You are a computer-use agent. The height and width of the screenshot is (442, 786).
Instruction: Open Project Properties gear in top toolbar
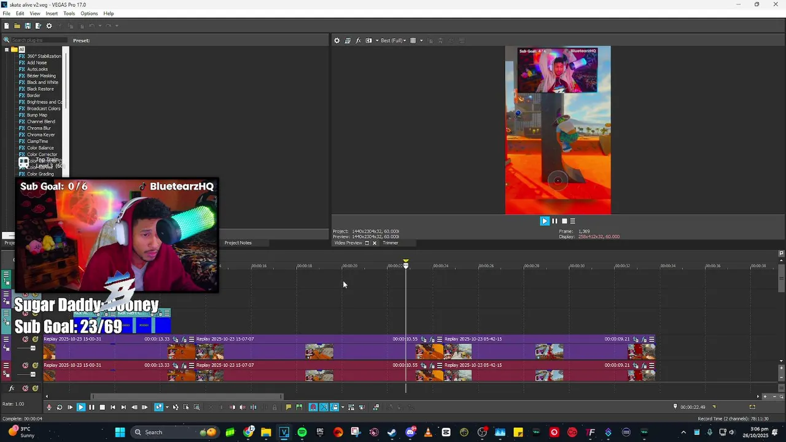[49, 26]
